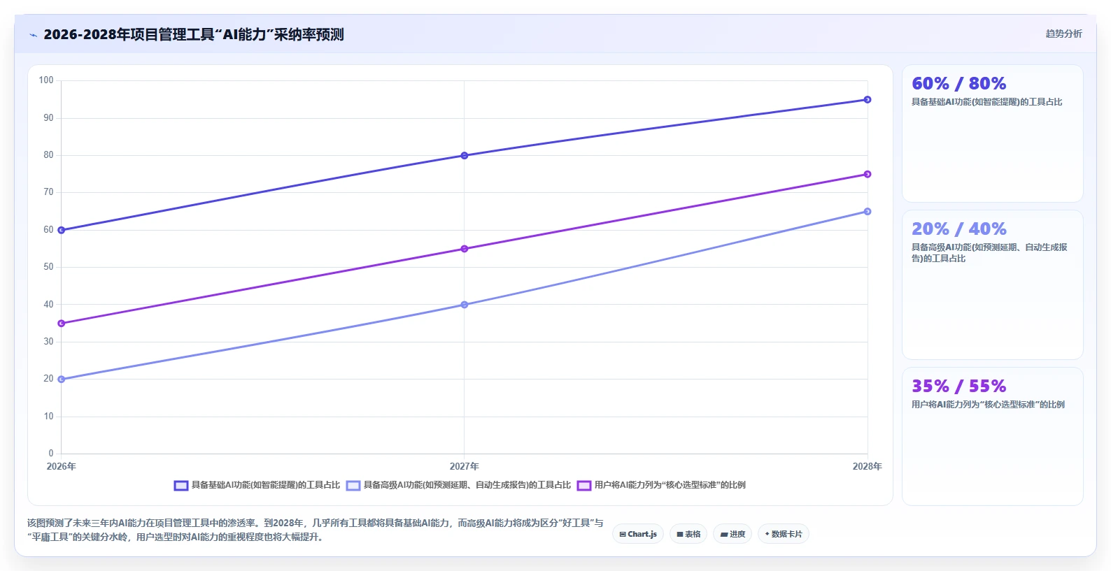Screen dimensions: 1111x571
Task: Click the Chart.js tag
Action: point(638,534)
